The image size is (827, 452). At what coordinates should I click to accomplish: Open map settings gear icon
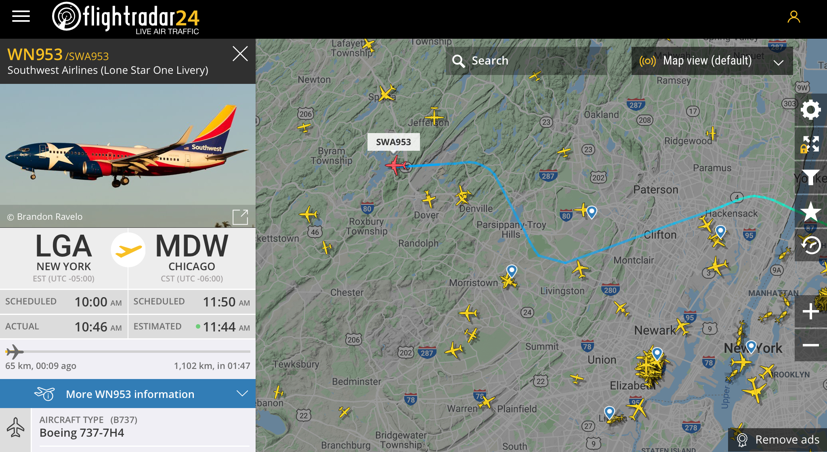[810, 110]
